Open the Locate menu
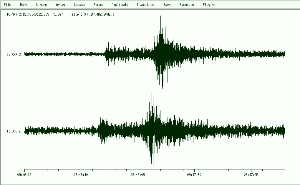This screenshot has height=185, width=300. click(x=79, y=5)
